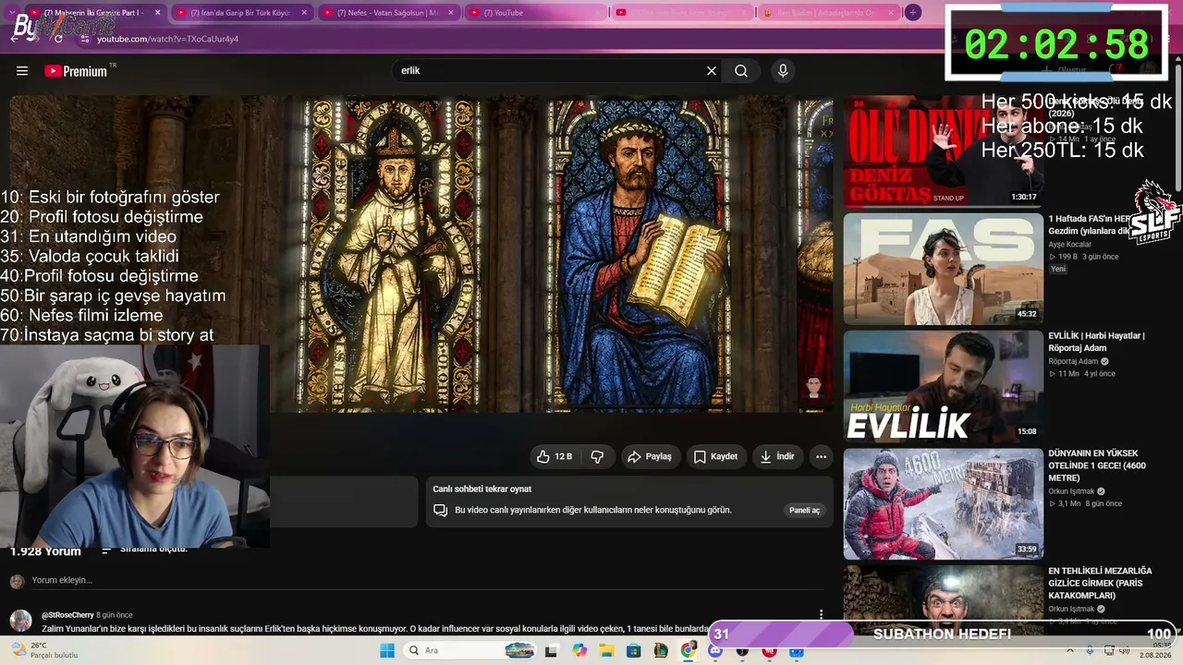
Task: Open the Windows Start menu
Action: pyautogui.click(x=386, y=651)
